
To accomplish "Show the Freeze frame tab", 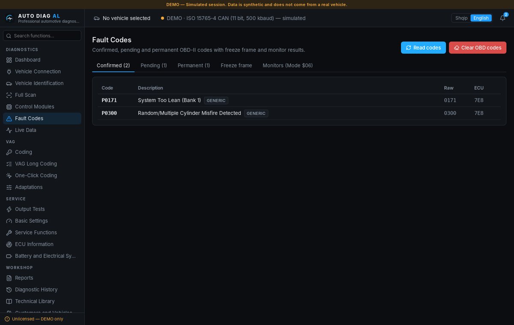I will (236, 66).
